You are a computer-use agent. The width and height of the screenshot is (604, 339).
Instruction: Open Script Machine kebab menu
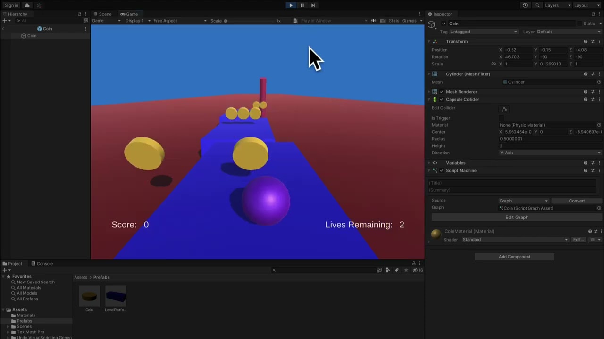[x=599, y=170]
